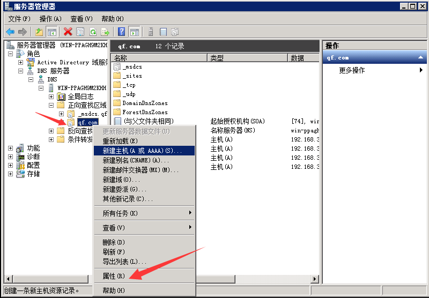
Task: Click the _udp folder icon
Action: [117, 94]
